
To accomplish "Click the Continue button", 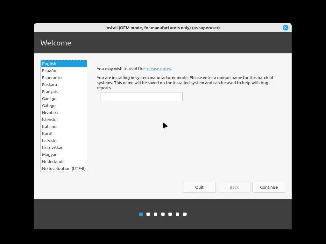I will coord(269,187).
